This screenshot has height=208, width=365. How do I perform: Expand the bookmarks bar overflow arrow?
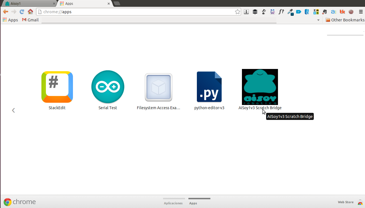pyautogui.click(x=319, y=20)
